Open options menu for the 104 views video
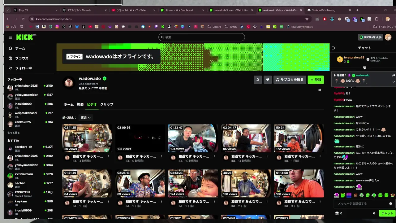The height and width of the screenshot is (223, 396). tap(214, 156)
